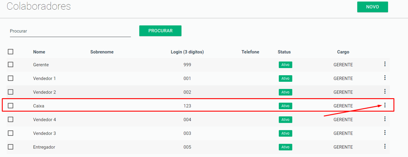Click the Ativo badge in Caixa row

pyautogui.click(x=286, y=106)
